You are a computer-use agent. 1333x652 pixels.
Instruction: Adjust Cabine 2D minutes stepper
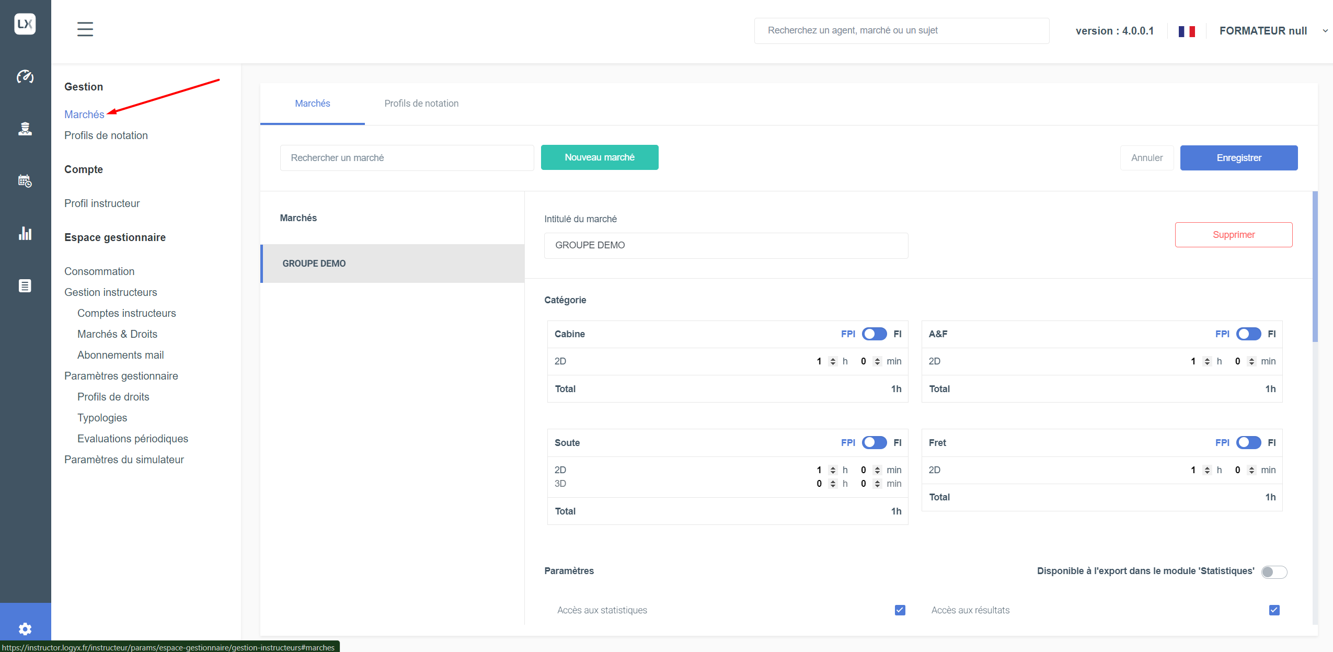(x=877, y=361)
